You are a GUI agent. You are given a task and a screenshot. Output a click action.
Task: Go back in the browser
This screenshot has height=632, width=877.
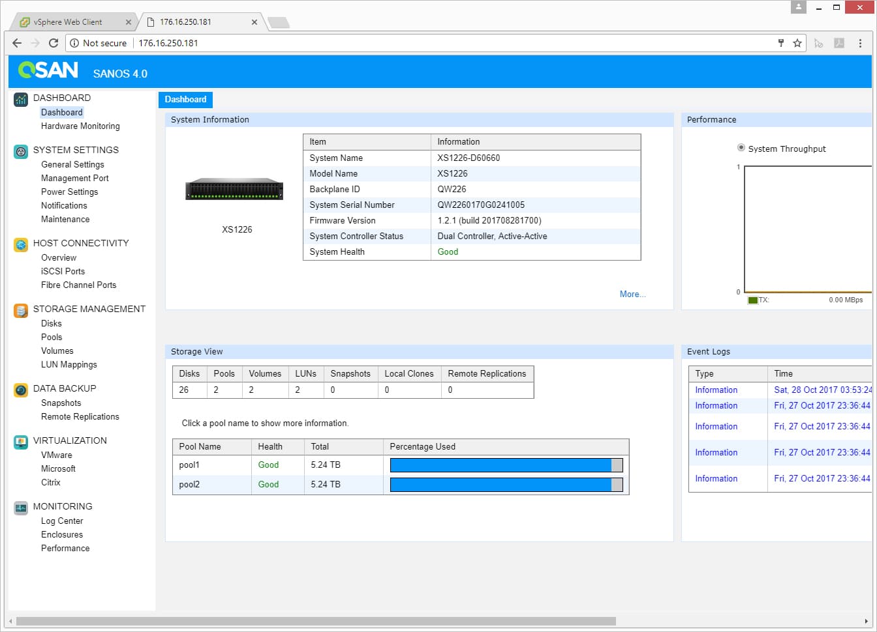click(x=18, y=43)
